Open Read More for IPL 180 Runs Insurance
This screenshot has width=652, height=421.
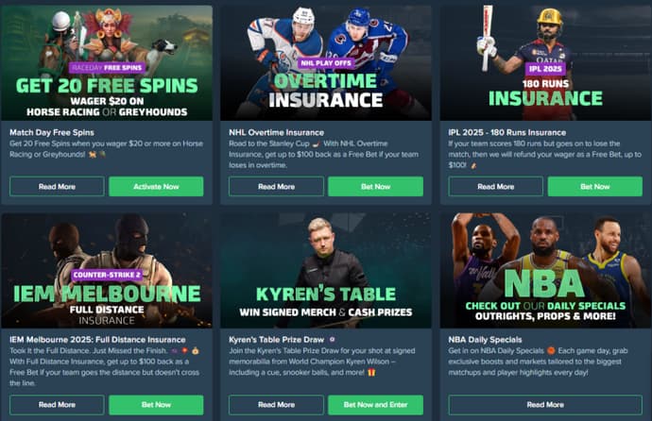[496, 186]
